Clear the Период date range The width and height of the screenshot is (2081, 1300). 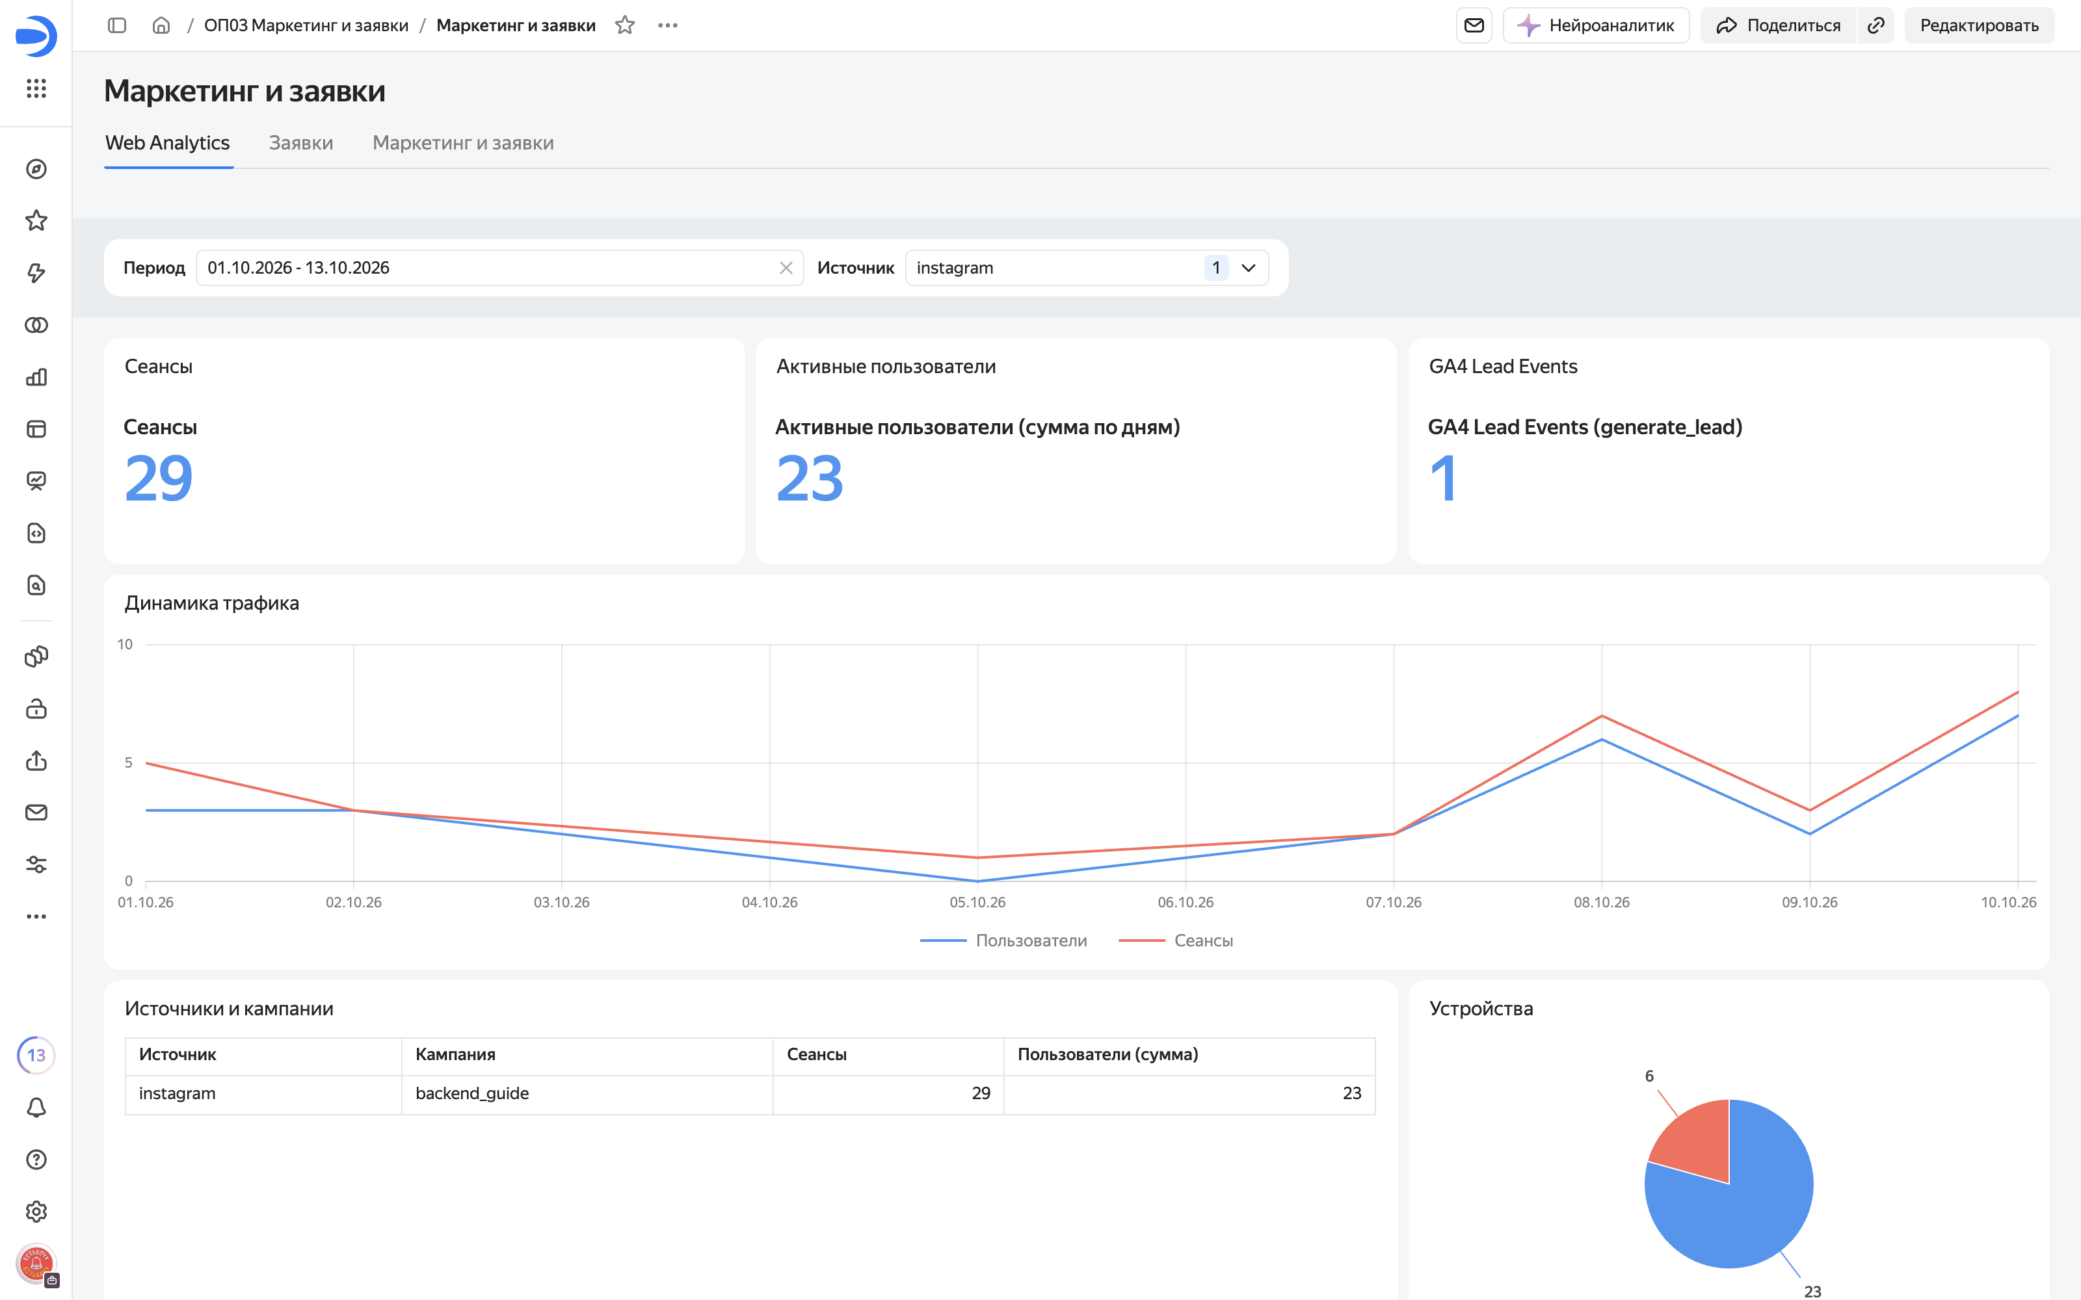pos(785,268)
